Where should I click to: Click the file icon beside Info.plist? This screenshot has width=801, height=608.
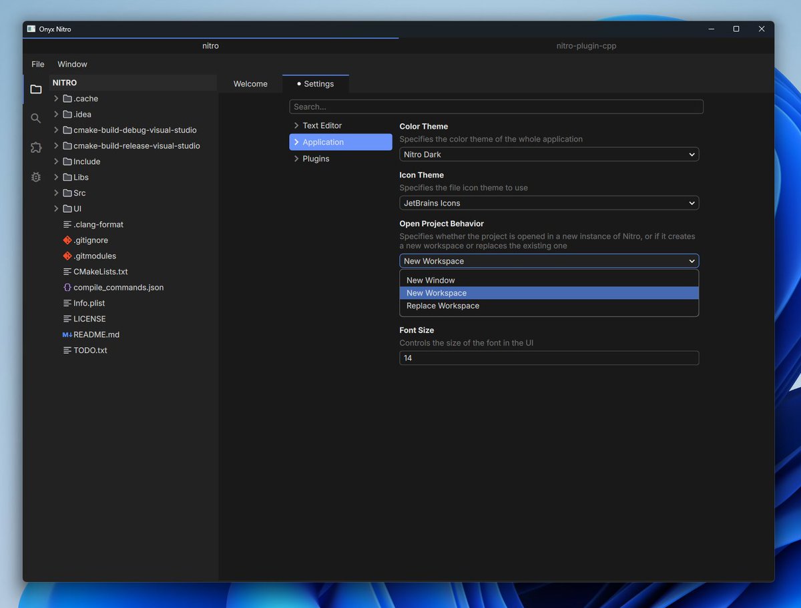[67, 304]
